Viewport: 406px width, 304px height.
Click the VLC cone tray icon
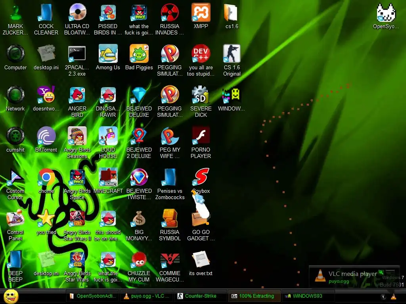tap(394, 297)
